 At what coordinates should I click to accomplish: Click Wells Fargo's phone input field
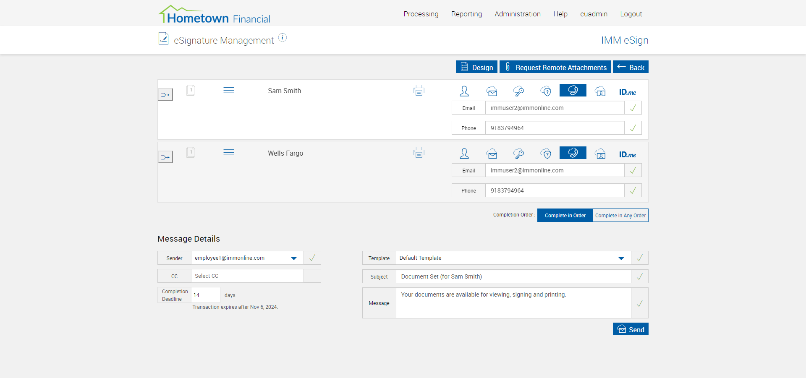click(555, 190)
